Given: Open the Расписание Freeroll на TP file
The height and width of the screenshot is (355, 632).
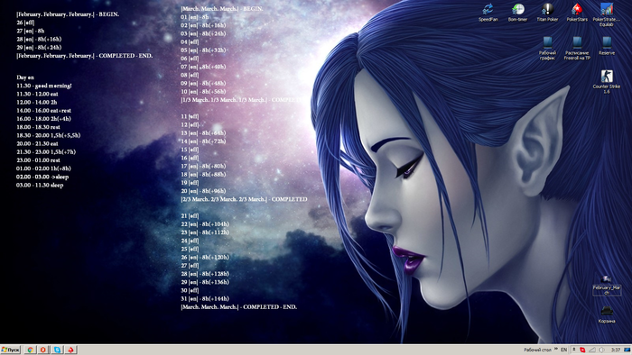Looking at the screenshot, I should pyautogui.click(x=577, y=48).
